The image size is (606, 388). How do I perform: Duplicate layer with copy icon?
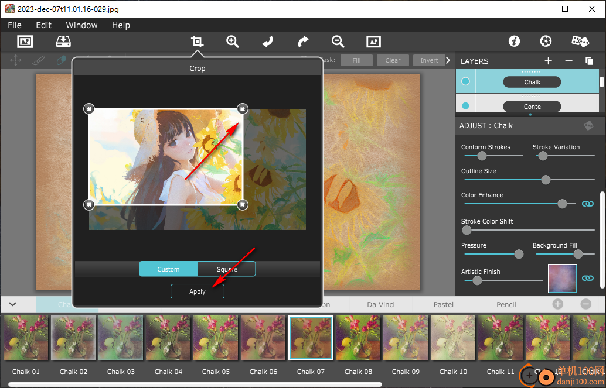[x=589, y=61]
